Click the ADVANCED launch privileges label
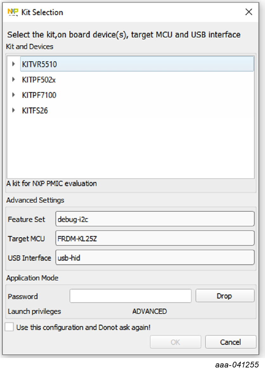265x370 pixels. coord(150,311)
